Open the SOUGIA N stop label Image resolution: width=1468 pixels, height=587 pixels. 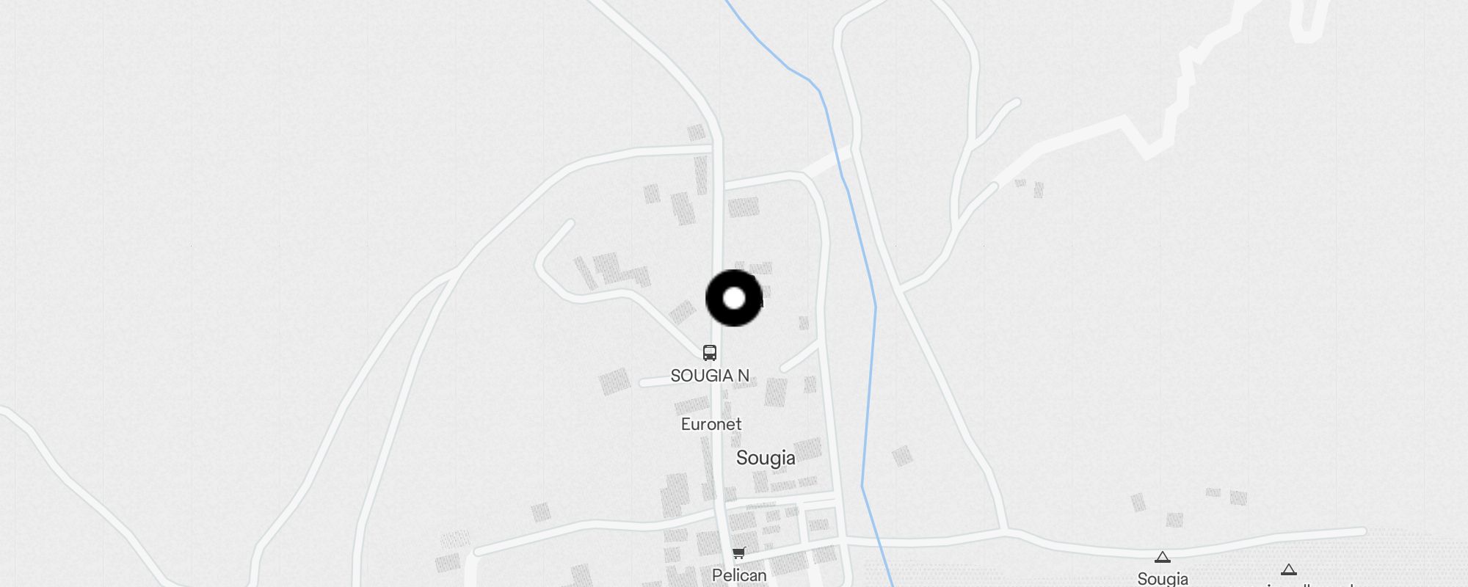[710, 376]
